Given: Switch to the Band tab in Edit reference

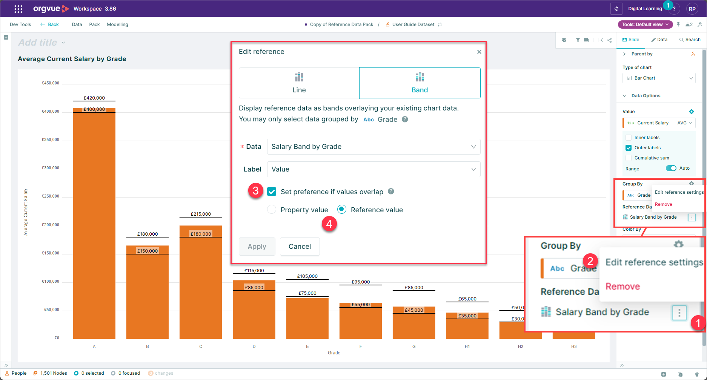Looking at the screenshot, I should [x=419, y=83].
